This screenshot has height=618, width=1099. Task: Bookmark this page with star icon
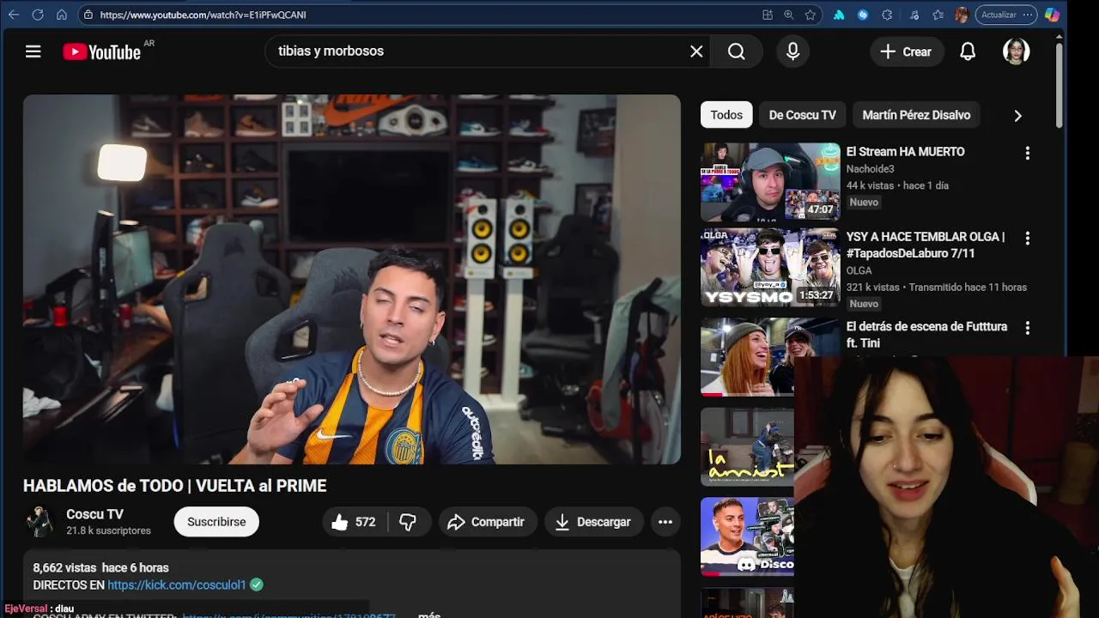pyautogui.click(x=811, y=15)
